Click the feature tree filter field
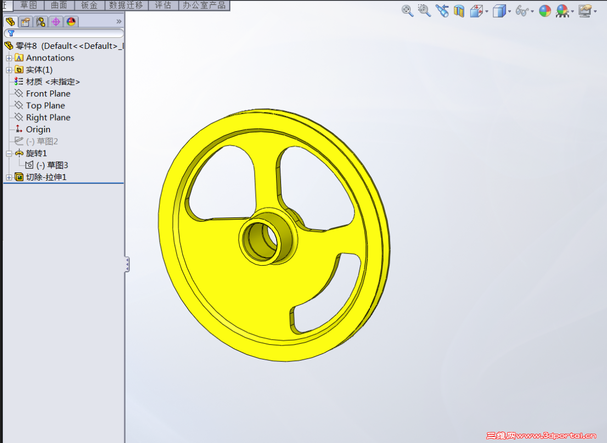This screenshot has height=443, width=607. pyautogui.click(x=64, y=33)
